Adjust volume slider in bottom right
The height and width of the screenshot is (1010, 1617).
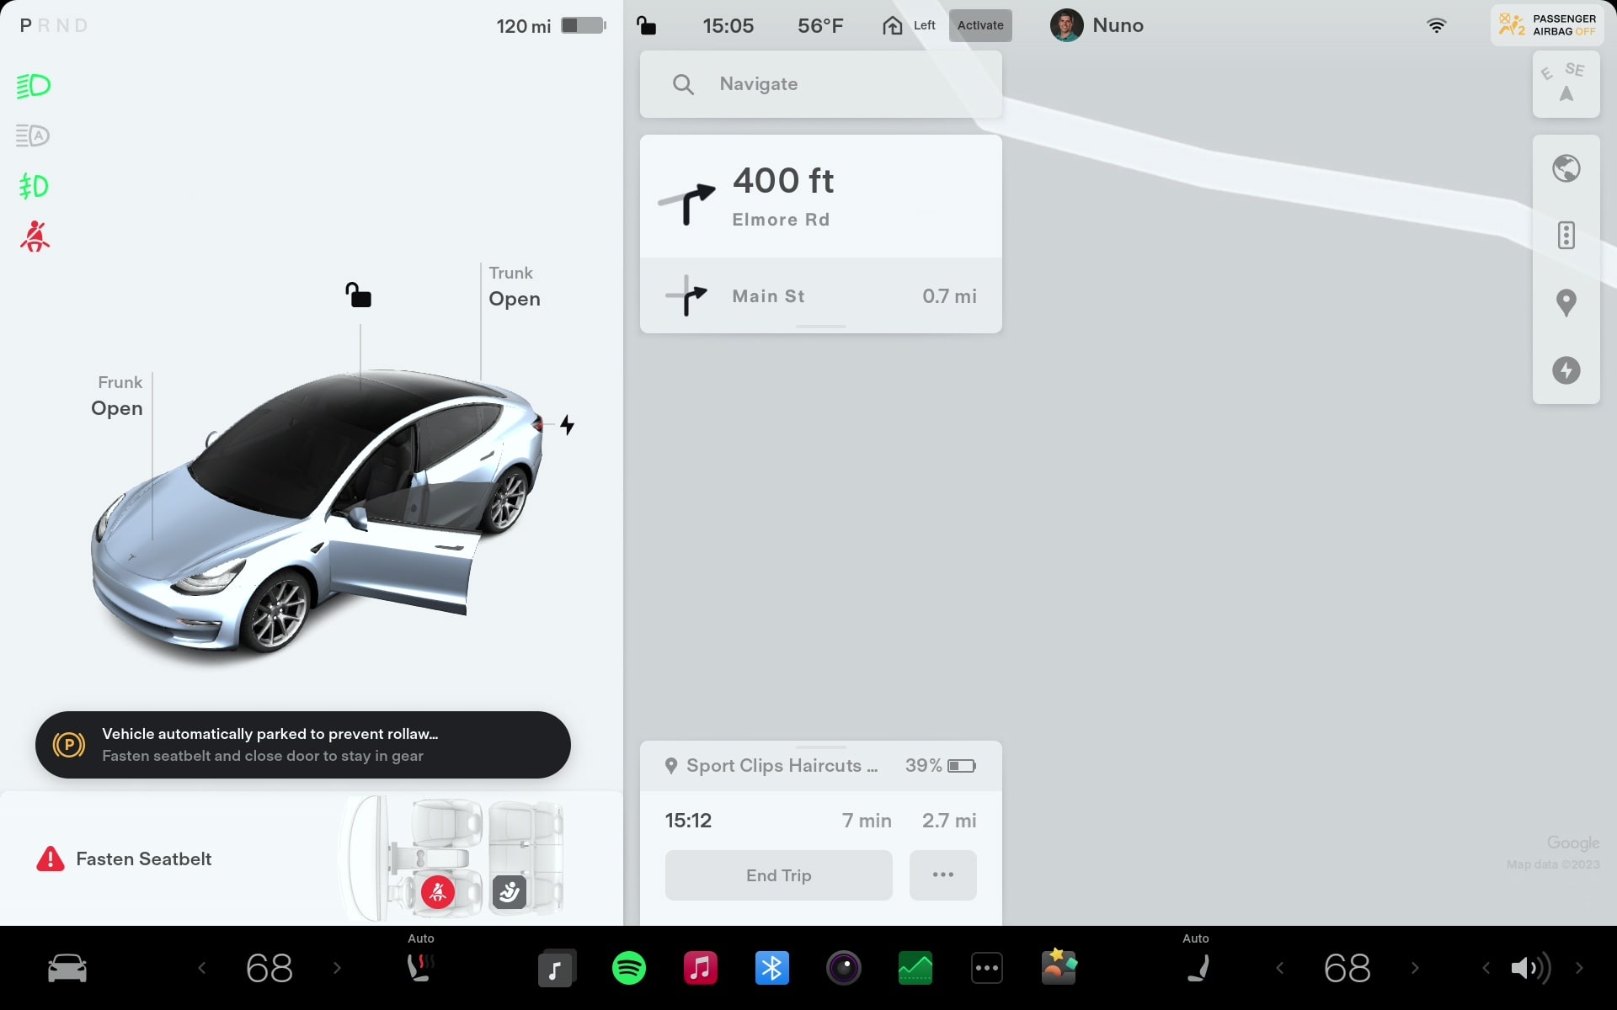(1529, 967)
